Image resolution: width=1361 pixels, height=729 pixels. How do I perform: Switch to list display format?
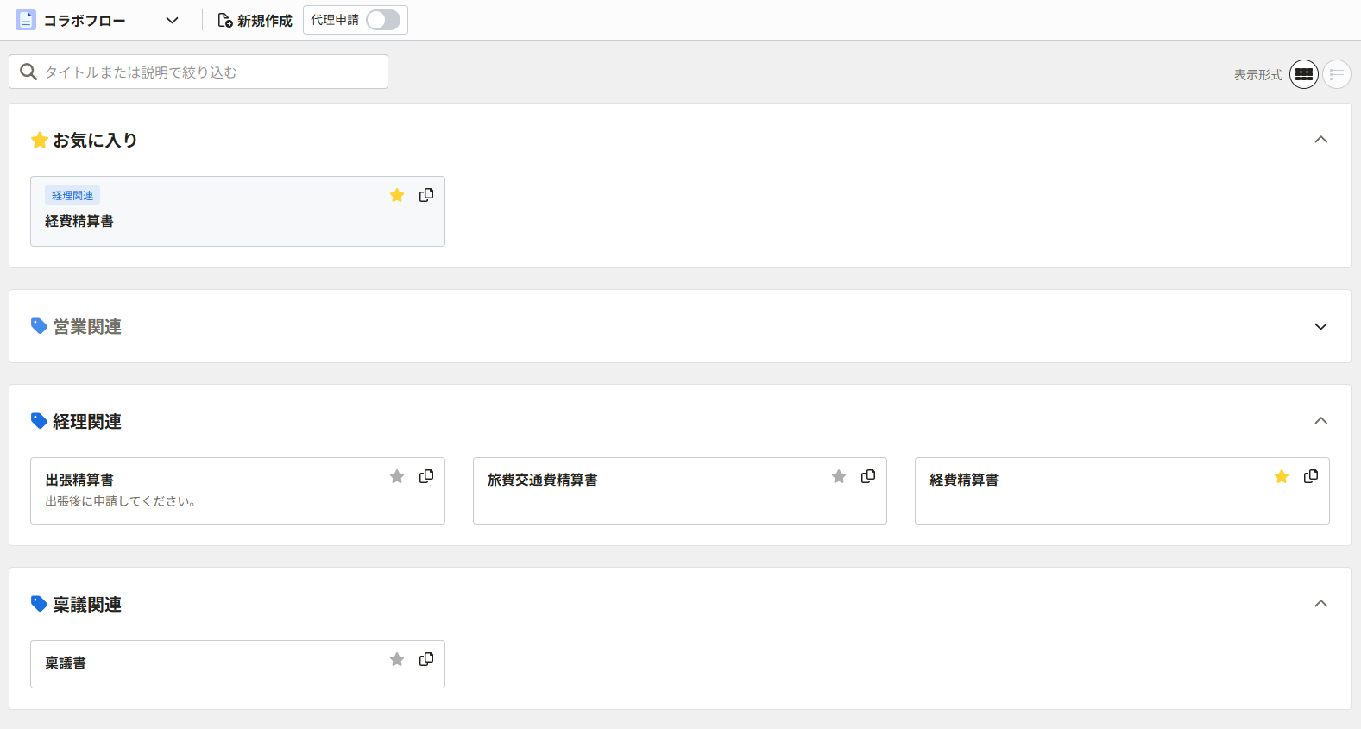pos(1337,75)
